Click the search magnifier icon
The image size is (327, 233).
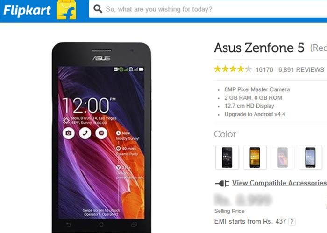click(98, 9)
